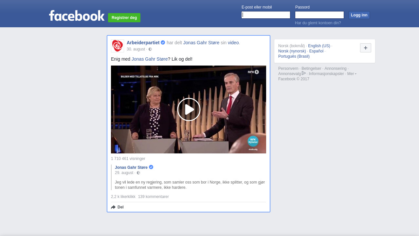
Task: Open 30. august timestamp
Action: 136,49
